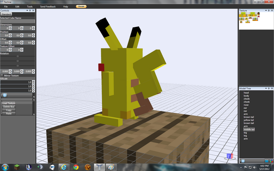Image resolution: width=274 pixels, height=171 pixels.
Task: Open the File menu
Action: (6, 7)
